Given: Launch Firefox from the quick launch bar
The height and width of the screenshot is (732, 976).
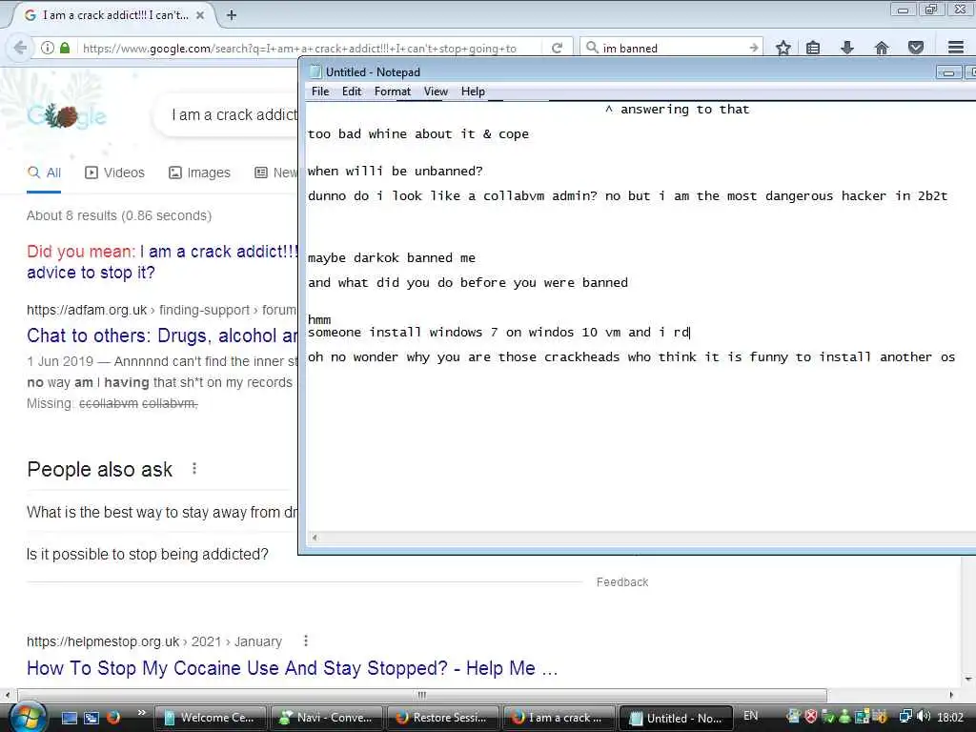Looking at the screenshot, I should (x=113, y=718).
